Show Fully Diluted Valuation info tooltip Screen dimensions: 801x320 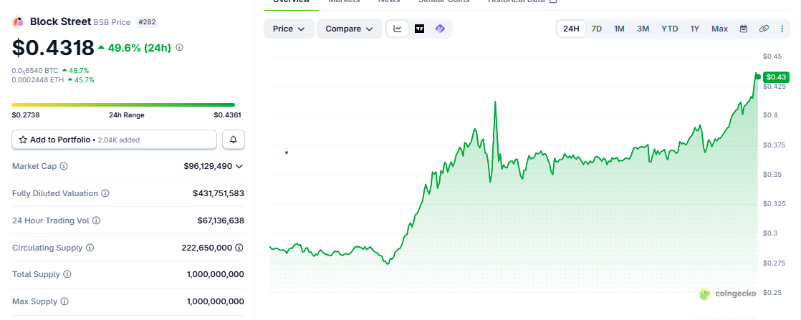click(x=105, y=193)
